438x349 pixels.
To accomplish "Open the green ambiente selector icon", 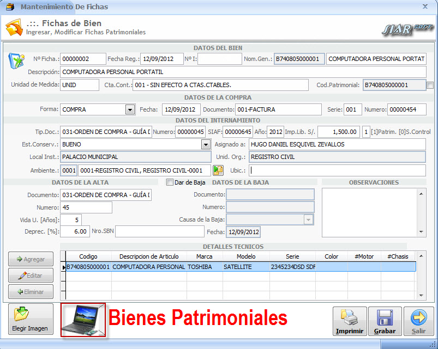I will pyautogui.click(x=218, y=170).
